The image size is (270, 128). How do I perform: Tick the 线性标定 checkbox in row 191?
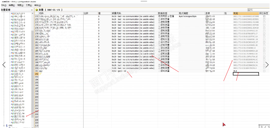(x=264, y=71)
